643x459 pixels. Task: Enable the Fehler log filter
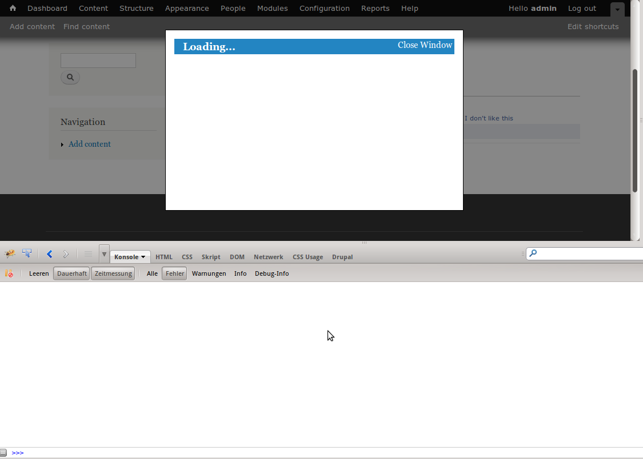point(174,273)
